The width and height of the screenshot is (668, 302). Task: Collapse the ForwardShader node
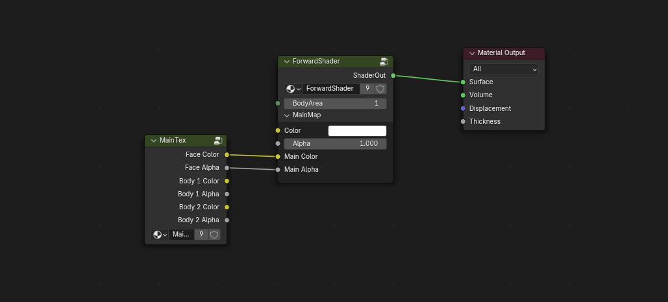(x=286, y=62)
